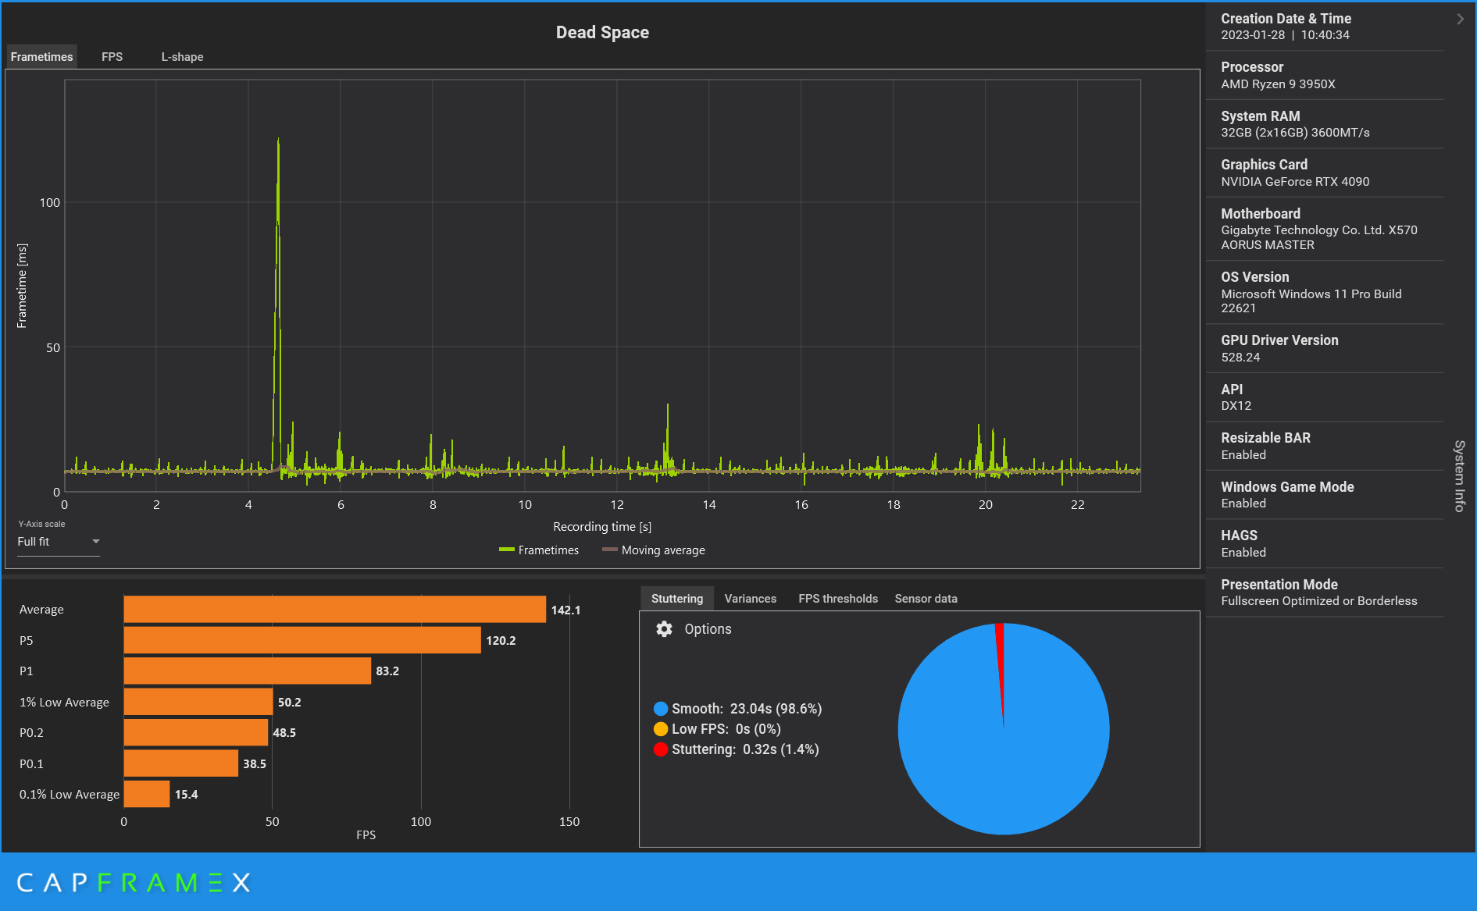Click the Creation Date 2023-01-28 value
Screen dimensions: 1477x911
point(1285,35)
